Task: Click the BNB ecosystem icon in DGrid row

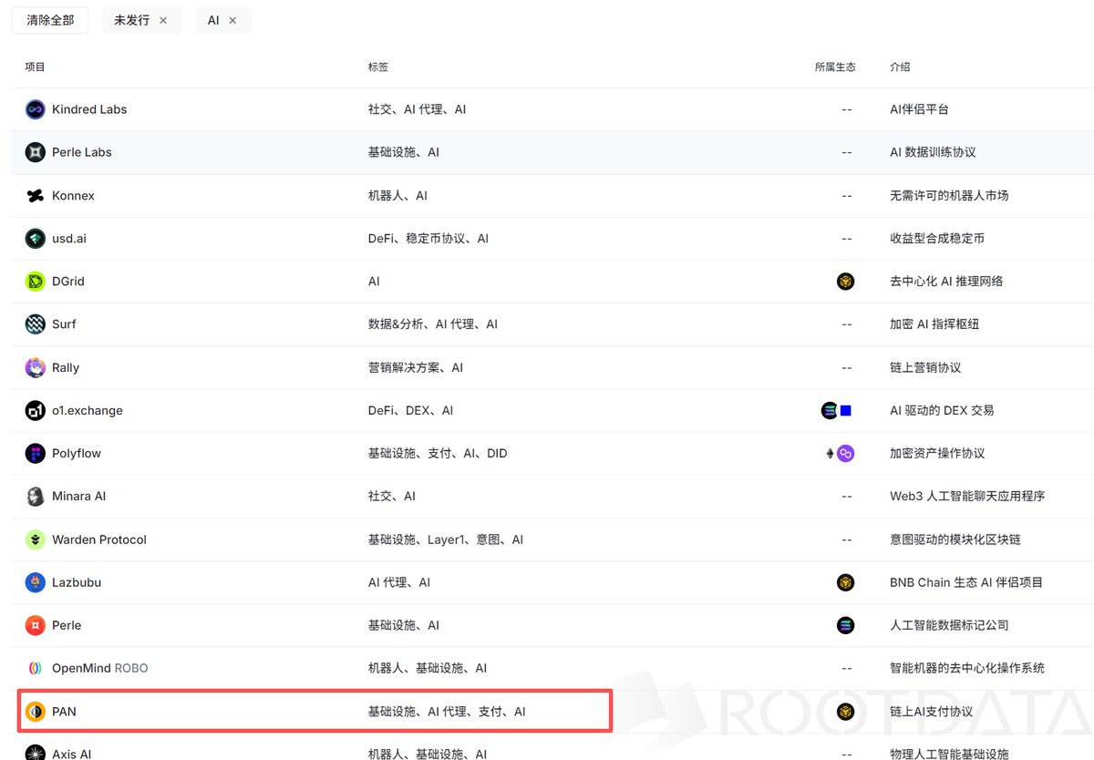Action: coord(845,282)
